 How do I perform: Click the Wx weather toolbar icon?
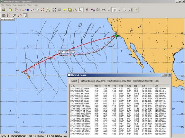(x=103, y=10)
